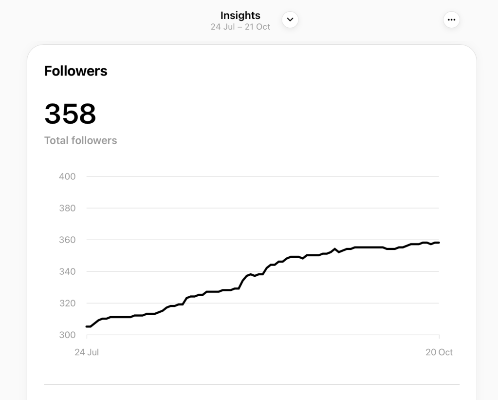Click the 360 y-axis label

tap(67, 240)
